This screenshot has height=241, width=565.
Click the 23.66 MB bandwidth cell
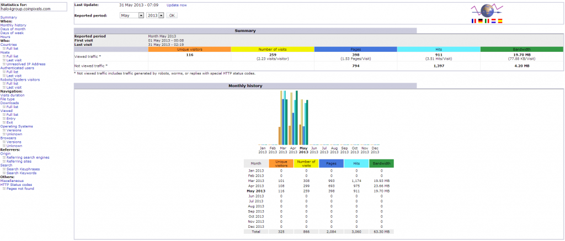click(381, 185)
